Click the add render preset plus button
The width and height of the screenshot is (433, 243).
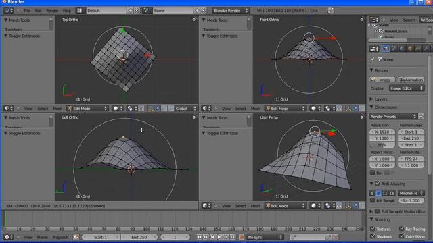421,117
